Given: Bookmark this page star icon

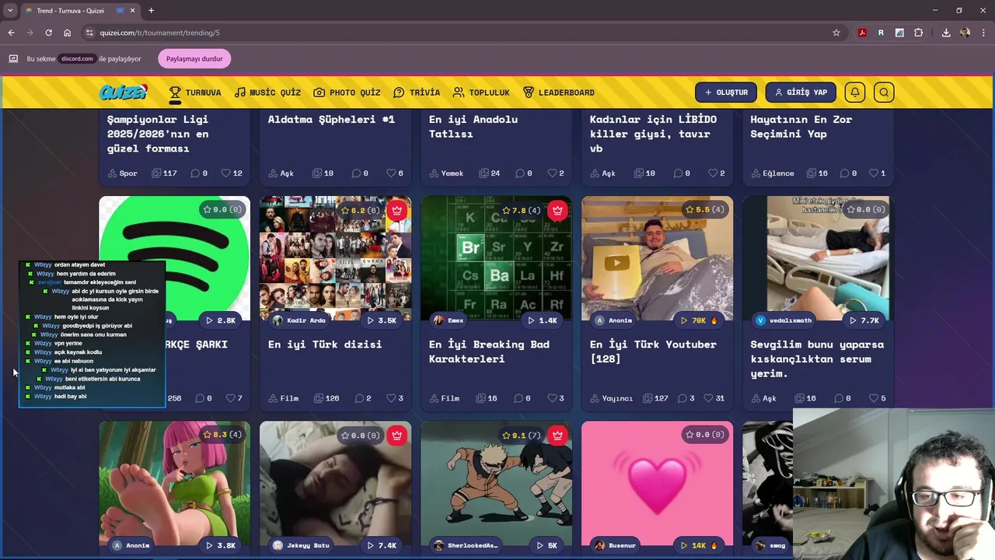Looking at the screenshot, I should coord(836,33).
